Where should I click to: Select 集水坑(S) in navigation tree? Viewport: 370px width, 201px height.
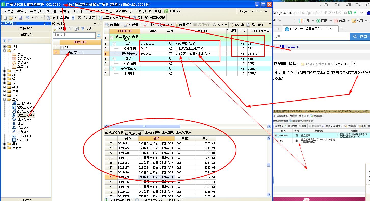(21, 136)
